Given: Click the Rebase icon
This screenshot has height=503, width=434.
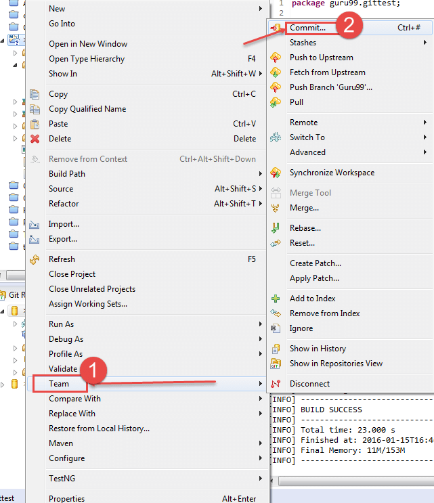Looking at the screenshot, I should (x=276, y=228).
